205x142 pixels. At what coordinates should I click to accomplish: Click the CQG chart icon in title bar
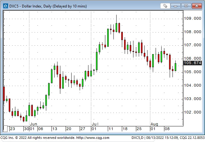point(6,6)
